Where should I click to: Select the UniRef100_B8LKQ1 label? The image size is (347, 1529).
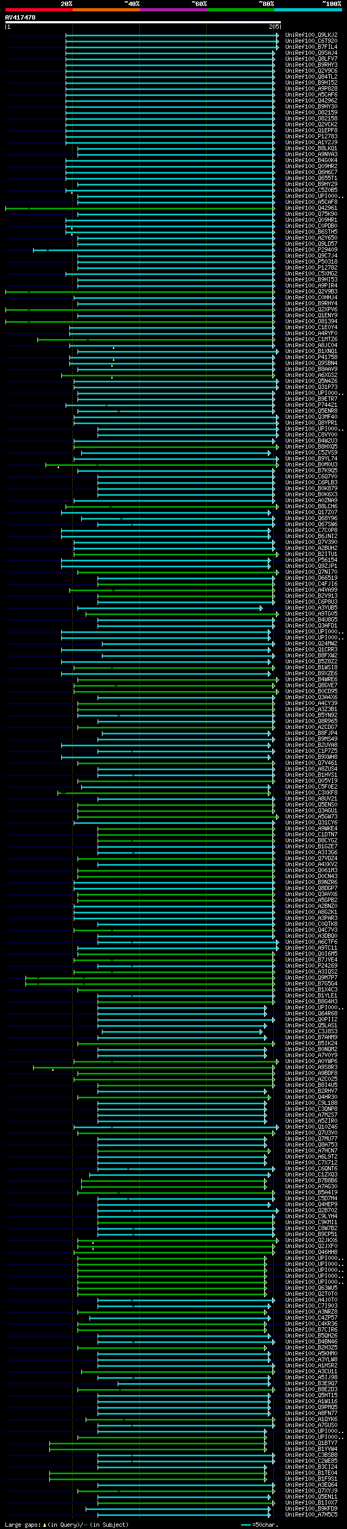click(x=311, y=149)
